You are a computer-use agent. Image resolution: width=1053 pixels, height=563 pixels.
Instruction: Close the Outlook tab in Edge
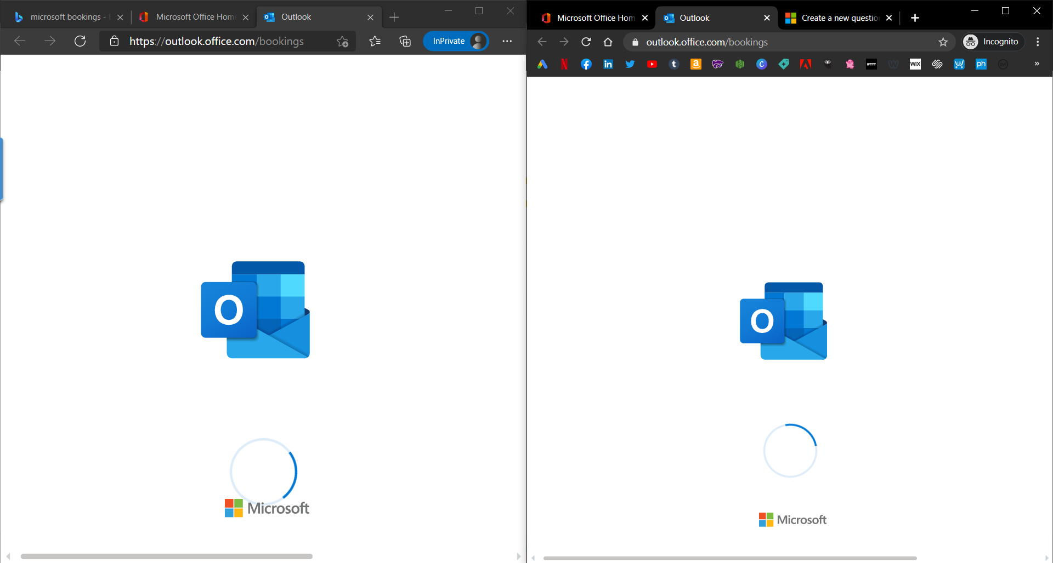[371, 18]
